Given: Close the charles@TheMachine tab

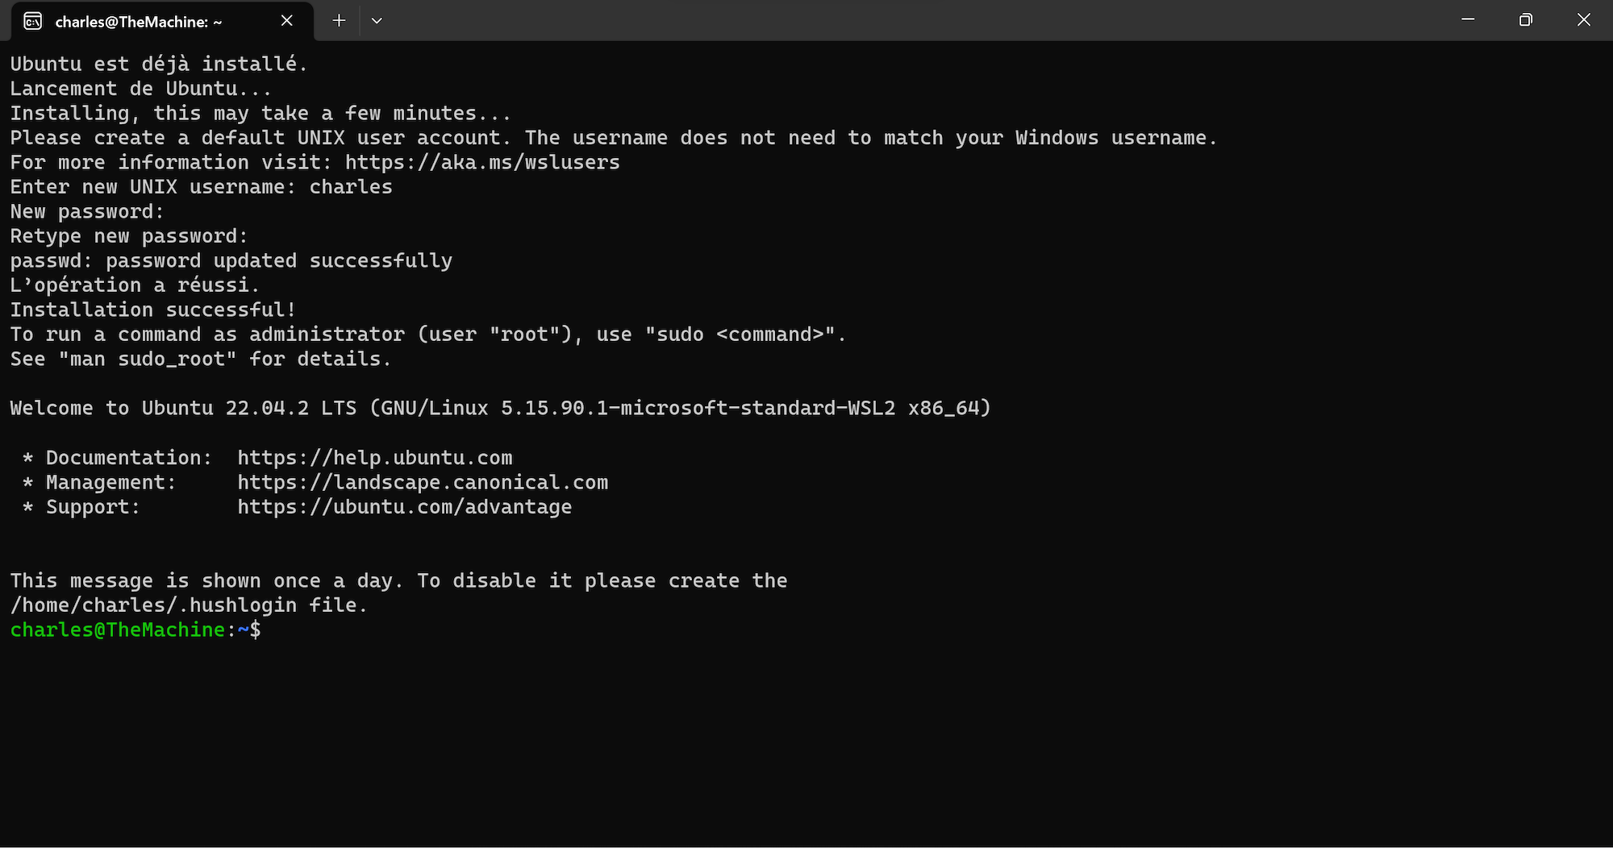Looking at the screenshot, I should point(287,21).
